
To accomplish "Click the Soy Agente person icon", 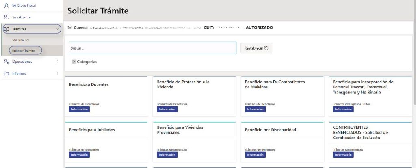I will 6,17.
